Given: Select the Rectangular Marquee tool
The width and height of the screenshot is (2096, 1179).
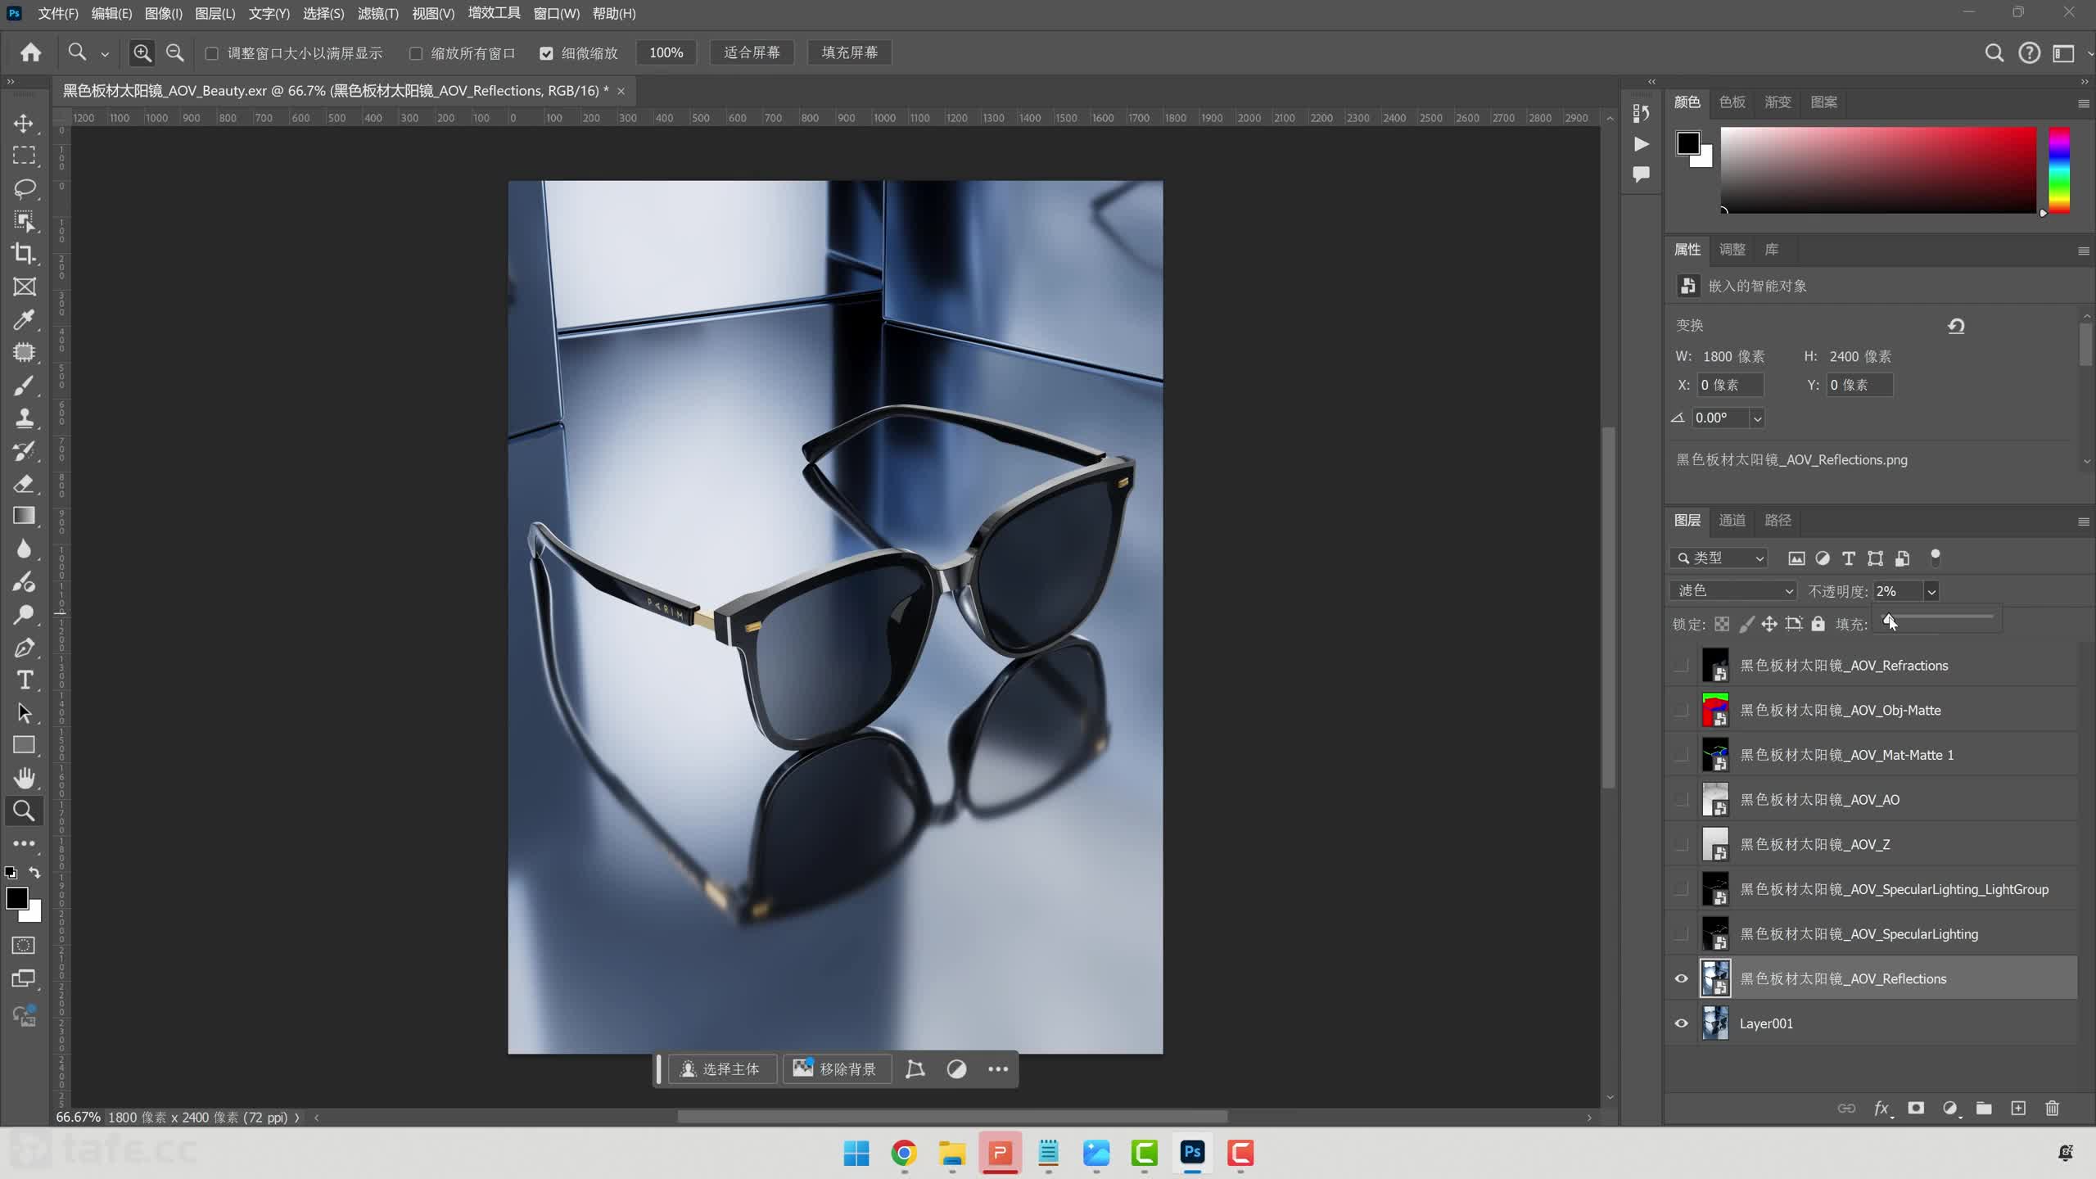Looking at the screenshot, I should pos(24,156).
